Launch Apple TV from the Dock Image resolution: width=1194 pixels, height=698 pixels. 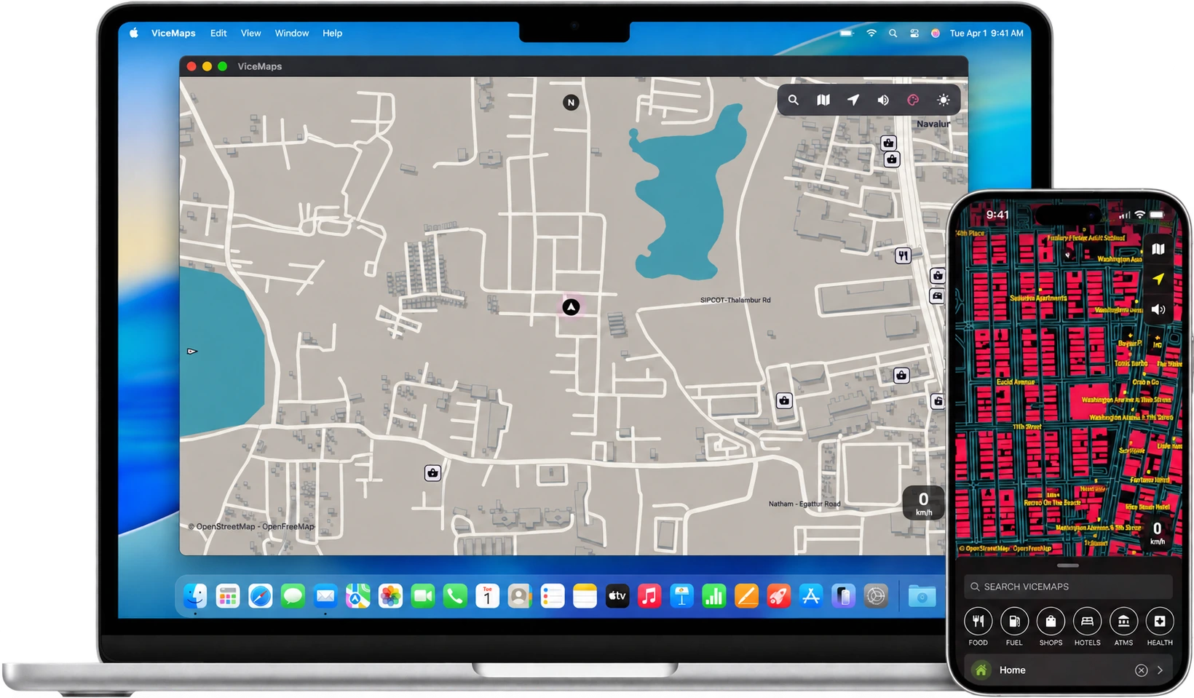coord(617,597)
